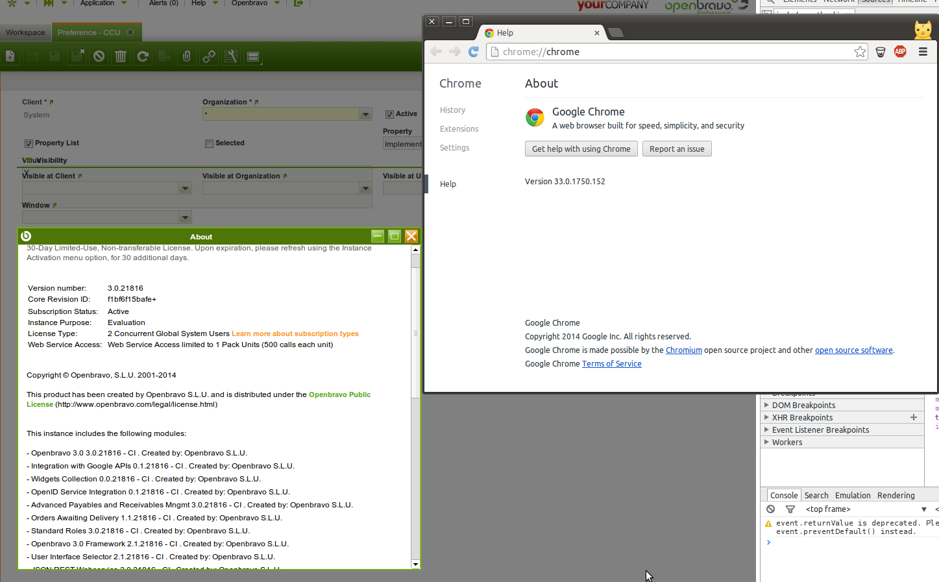Screen dimensions: 939x582
Task: Select the Emulation drawer tab
Action: tap(853, 495)
